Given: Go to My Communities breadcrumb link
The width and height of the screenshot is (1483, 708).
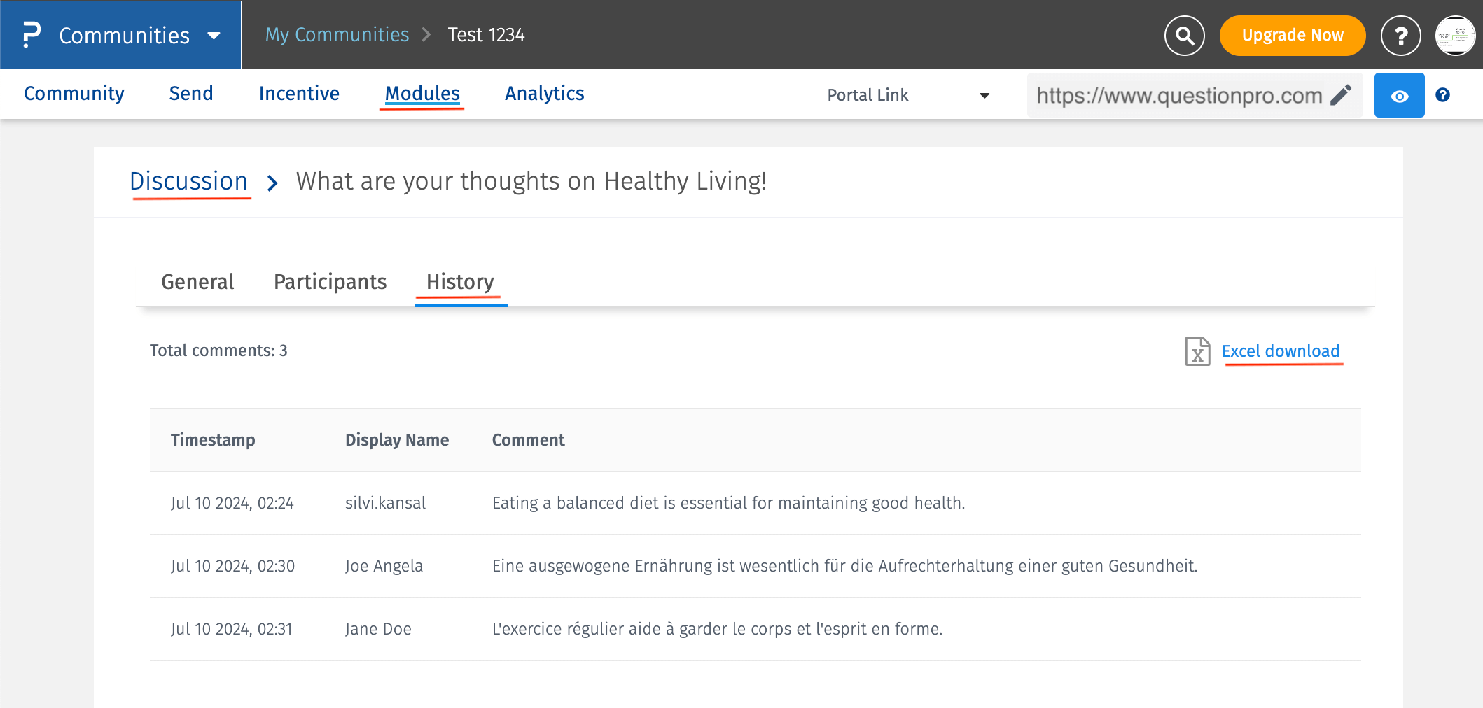Looking at the screenshot, I should [337, 35].
